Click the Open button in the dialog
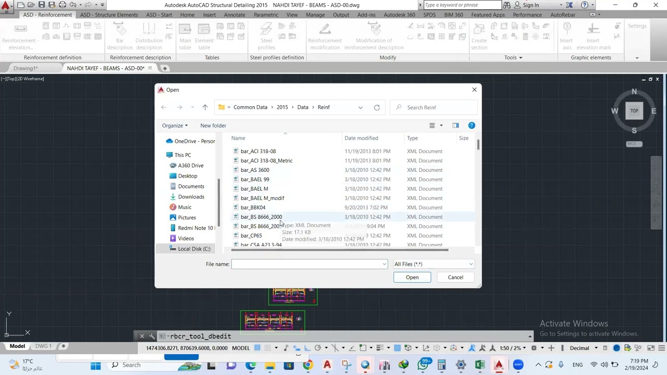This screenshot has width=667, height=375. (x=412, y=277)
